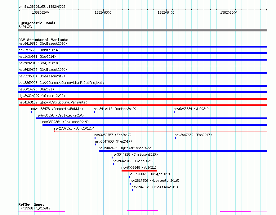Click ruler position 138206500
276x215 pixels.
point(229,12)
